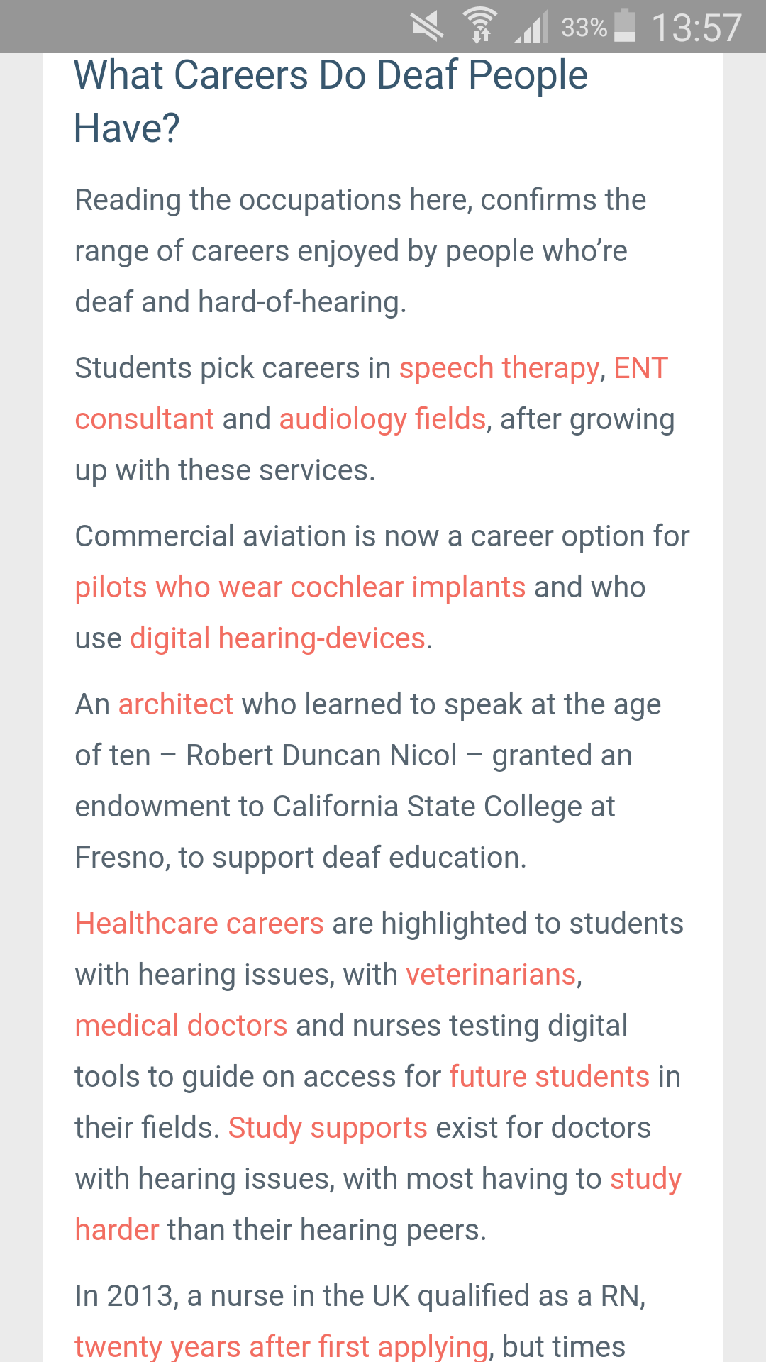Open the veterinarians link
Screen dimensions: 766x1362
click(491, 975)
